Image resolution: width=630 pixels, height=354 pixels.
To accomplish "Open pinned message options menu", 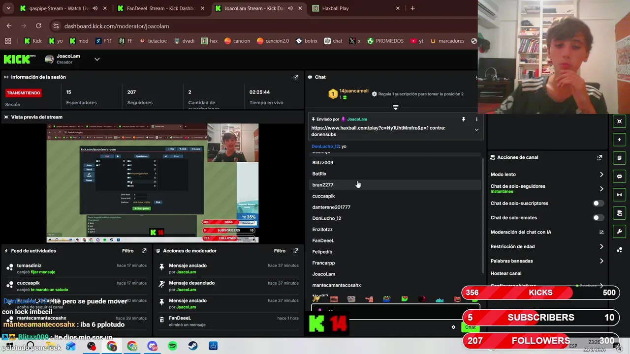I will (x=476, y=119).
